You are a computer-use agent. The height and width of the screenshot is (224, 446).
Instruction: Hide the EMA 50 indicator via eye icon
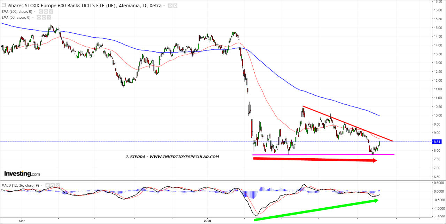pos(40,17)
